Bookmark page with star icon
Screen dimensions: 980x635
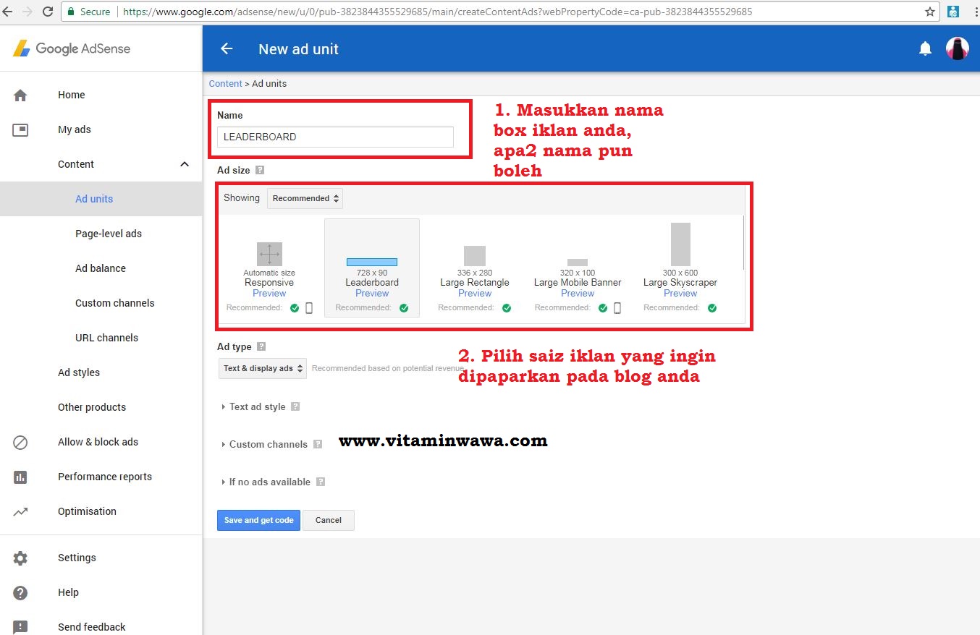tap(930, 12)
